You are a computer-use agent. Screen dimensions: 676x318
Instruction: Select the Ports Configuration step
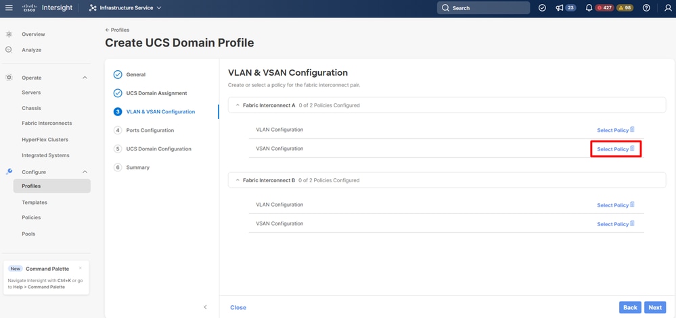pos(150,130)
